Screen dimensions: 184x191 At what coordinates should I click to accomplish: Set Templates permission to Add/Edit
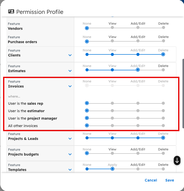coord(138,169)
